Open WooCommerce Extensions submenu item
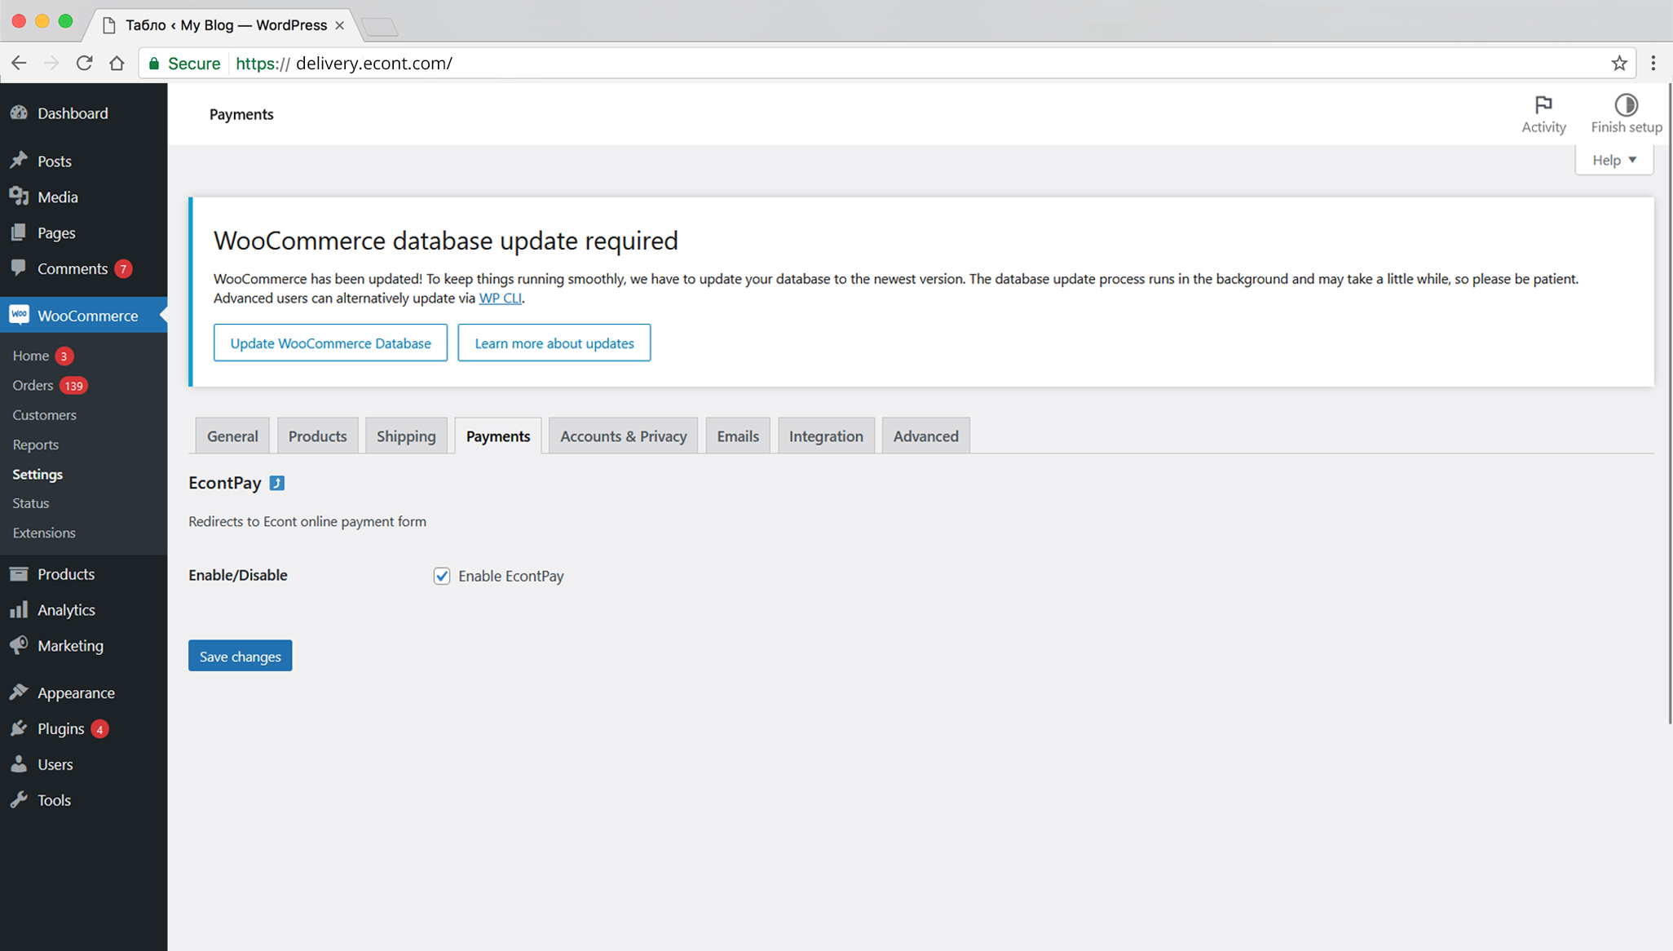The width and height of the screenshot is (1673, 951). pos(44,533)
